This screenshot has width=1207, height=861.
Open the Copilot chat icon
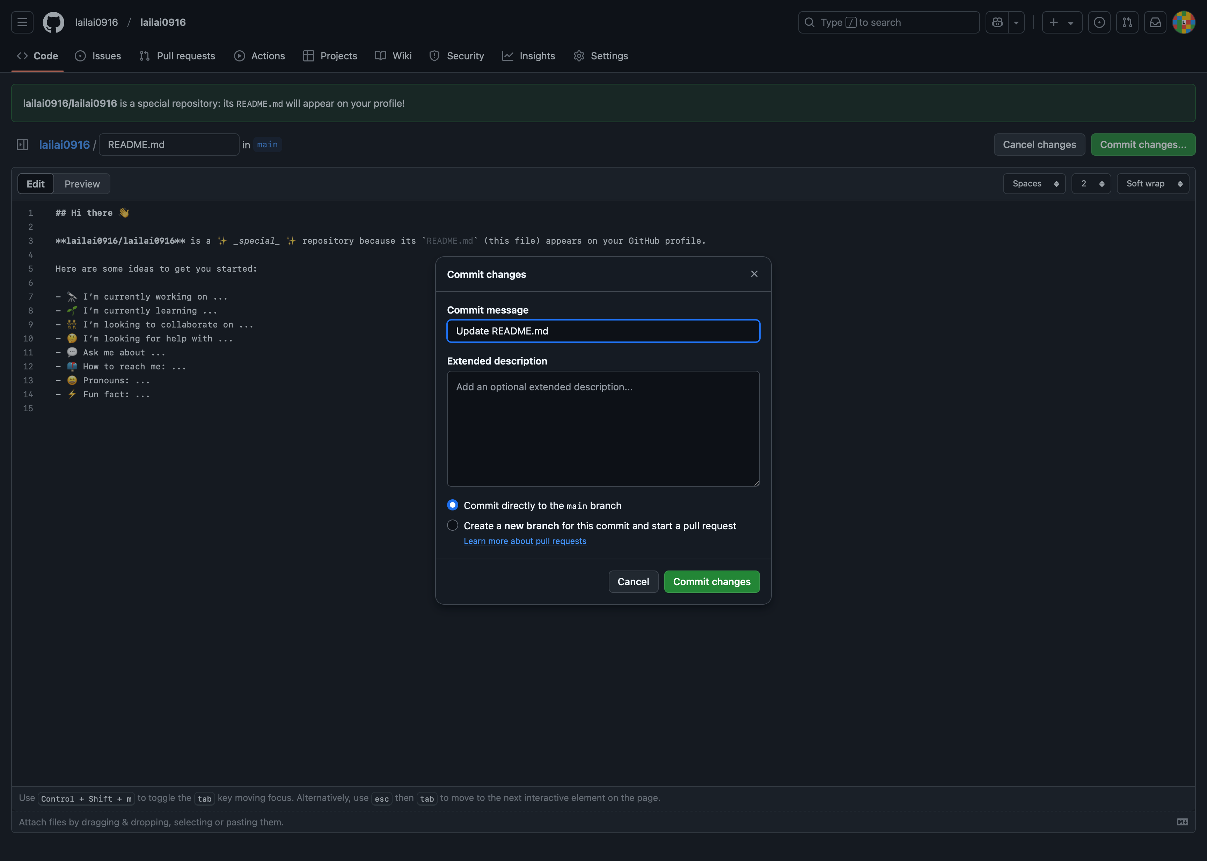[x=997, y=22]
